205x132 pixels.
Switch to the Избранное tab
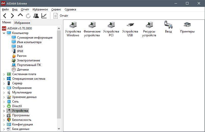[x=22, y=23]
